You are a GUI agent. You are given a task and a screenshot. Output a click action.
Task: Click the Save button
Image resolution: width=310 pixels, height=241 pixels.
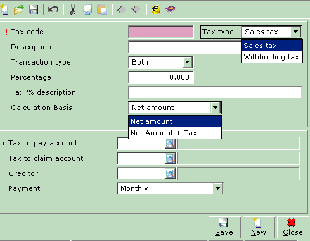[224, 227]
